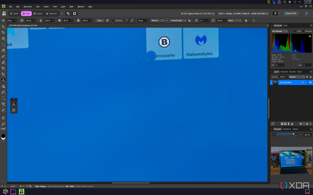Click the Pixel studio button

coord(26,13)
